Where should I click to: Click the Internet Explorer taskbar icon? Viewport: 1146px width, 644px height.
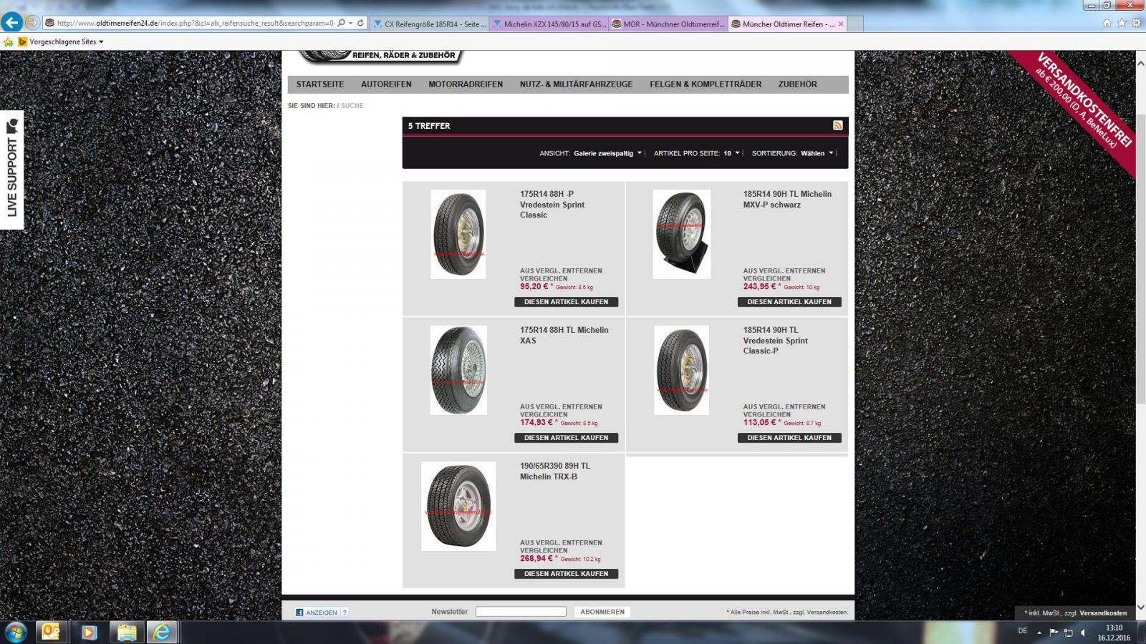(163, 633)
